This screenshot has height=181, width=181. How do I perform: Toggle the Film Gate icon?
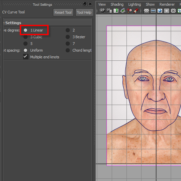(x=153, y=11)
